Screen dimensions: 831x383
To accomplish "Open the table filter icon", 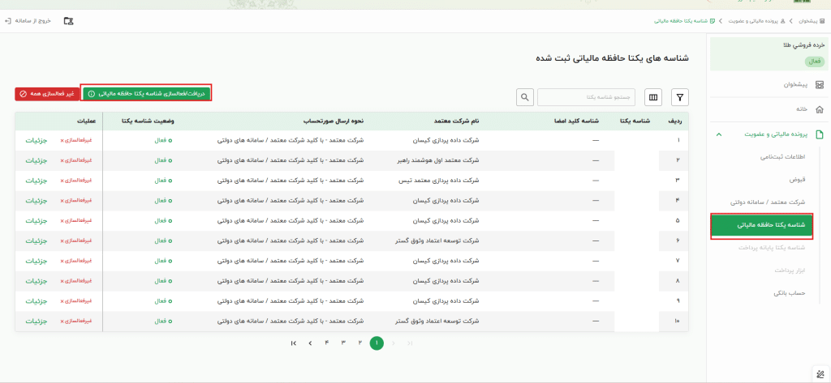I will [x=677, y=97].
